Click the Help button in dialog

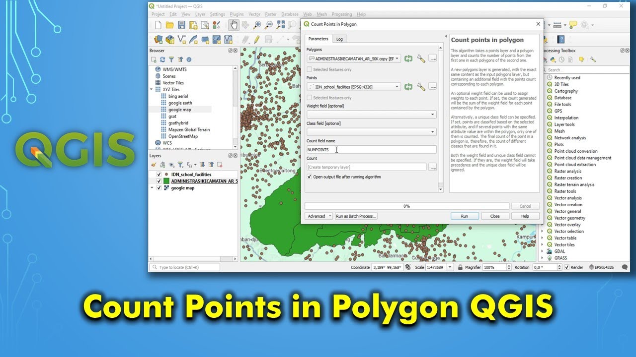(525, 216)
